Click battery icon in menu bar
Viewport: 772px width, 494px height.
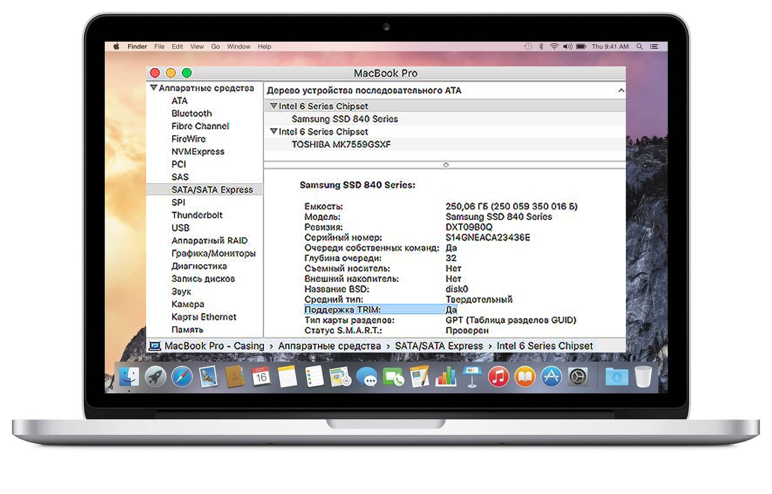tap(582, 46)
